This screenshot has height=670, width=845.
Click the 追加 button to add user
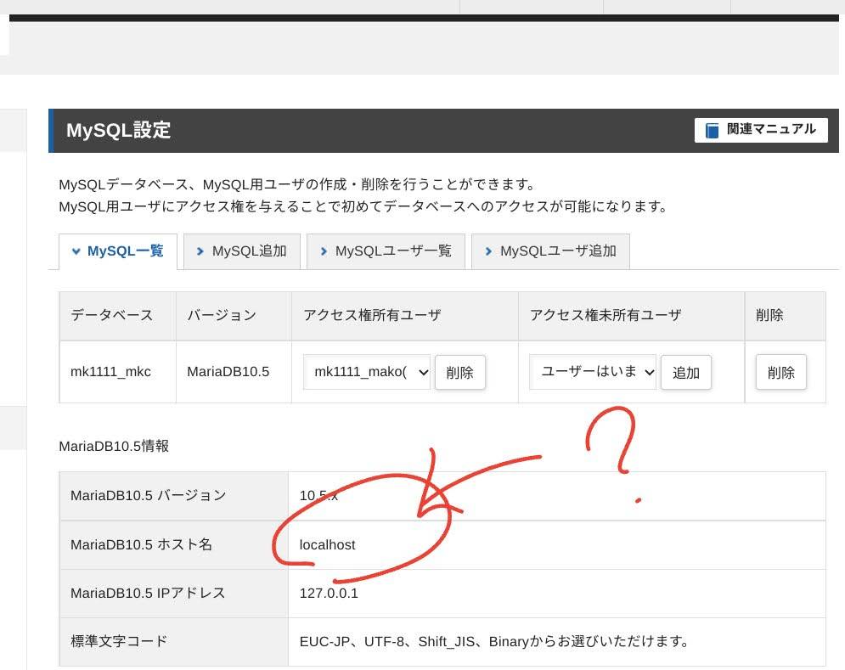coord(685,373)
